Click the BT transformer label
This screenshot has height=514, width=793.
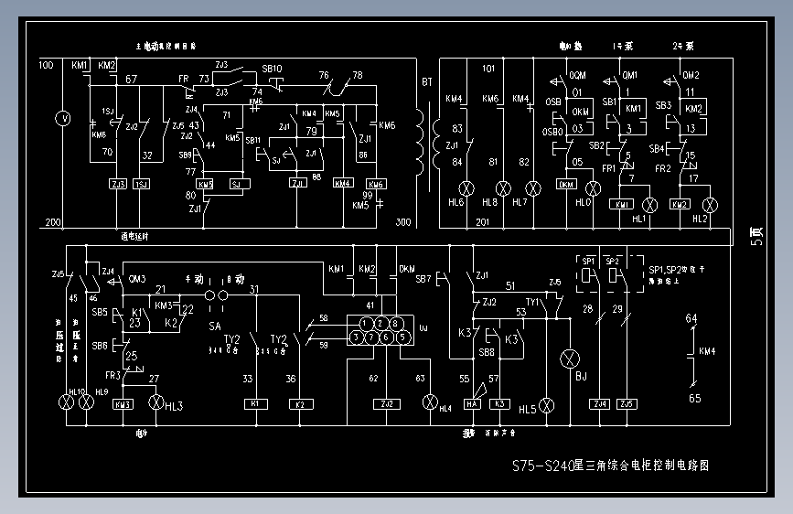(x=427, y=82)
